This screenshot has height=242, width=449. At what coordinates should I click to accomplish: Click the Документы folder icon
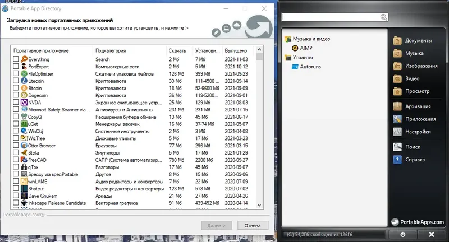coord(397,40)
